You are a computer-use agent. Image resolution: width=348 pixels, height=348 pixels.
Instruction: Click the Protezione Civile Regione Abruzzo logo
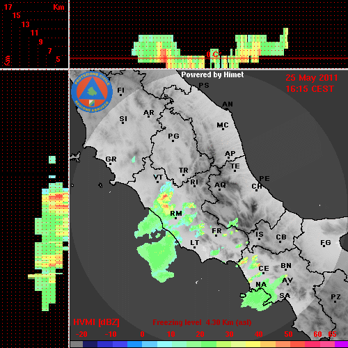[92, 92]
